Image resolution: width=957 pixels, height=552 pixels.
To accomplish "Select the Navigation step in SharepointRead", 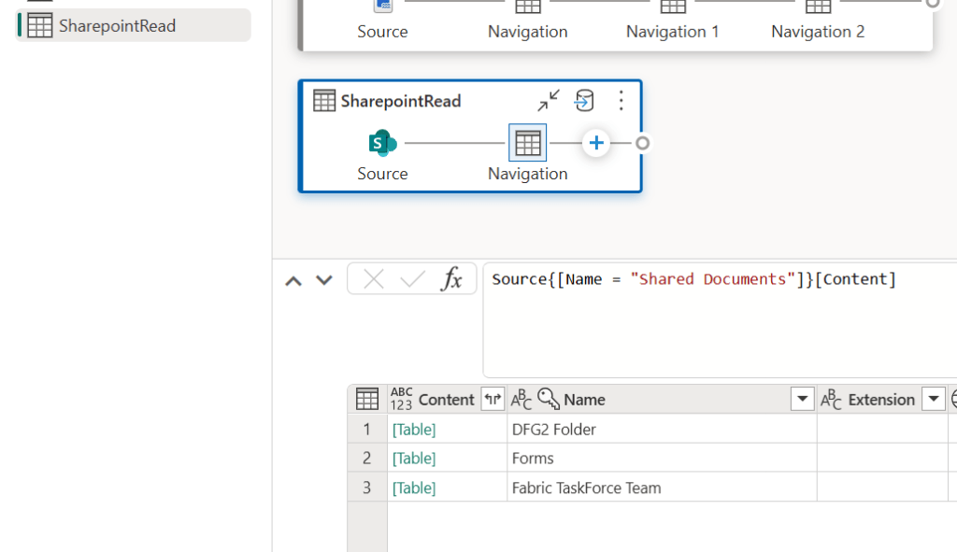I will [527, 144].
